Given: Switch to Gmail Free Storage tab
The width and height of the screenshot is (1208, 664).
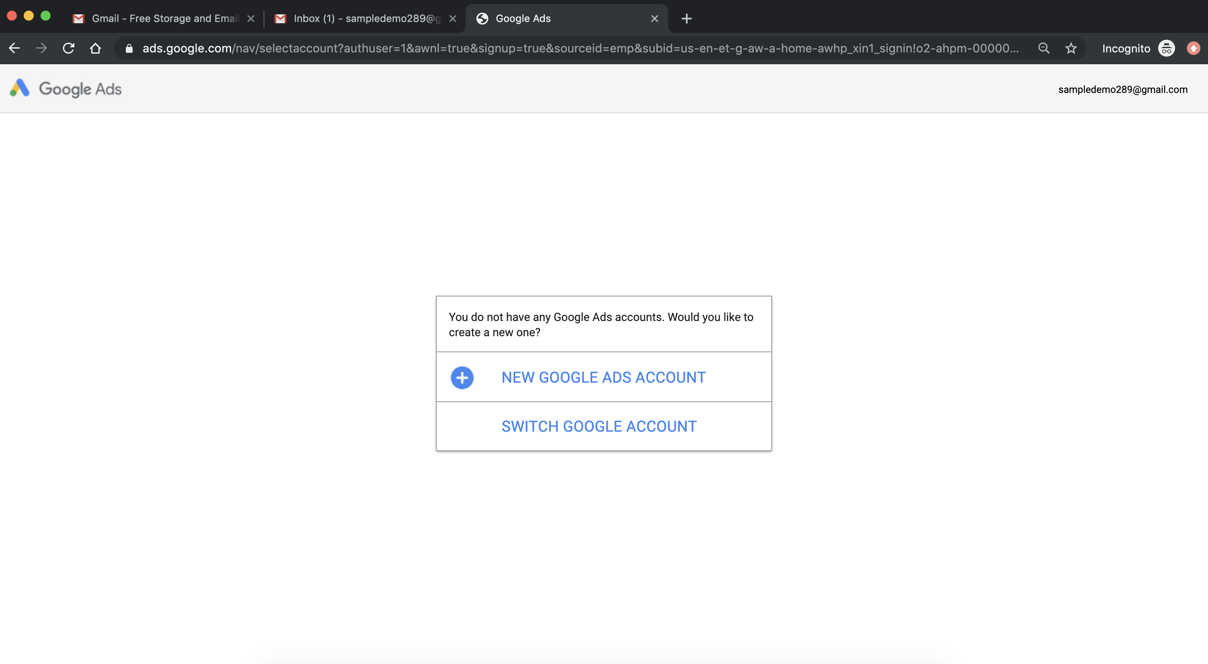Looking at the screenshot, I should [164, 18].
